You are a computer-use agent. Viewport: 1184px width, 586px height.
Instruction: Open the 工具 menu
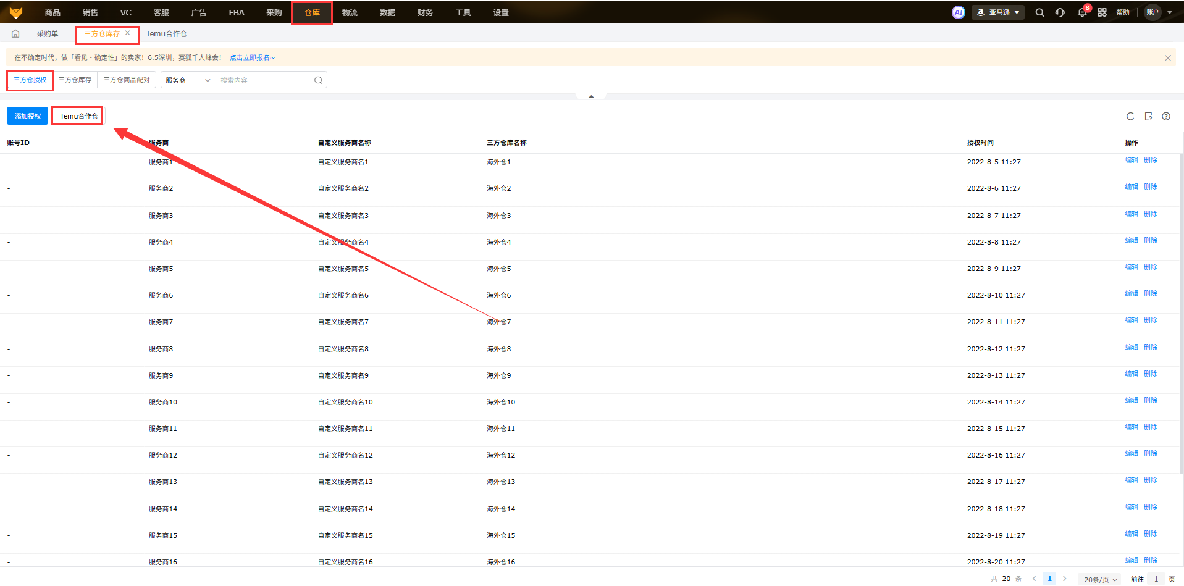(463, 12)
